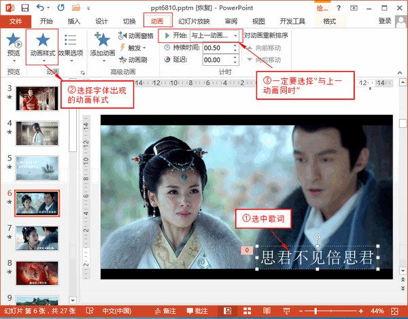Click the Save icon in quick access toolbar
Screen dimensions: 408x319
point(24,7)
